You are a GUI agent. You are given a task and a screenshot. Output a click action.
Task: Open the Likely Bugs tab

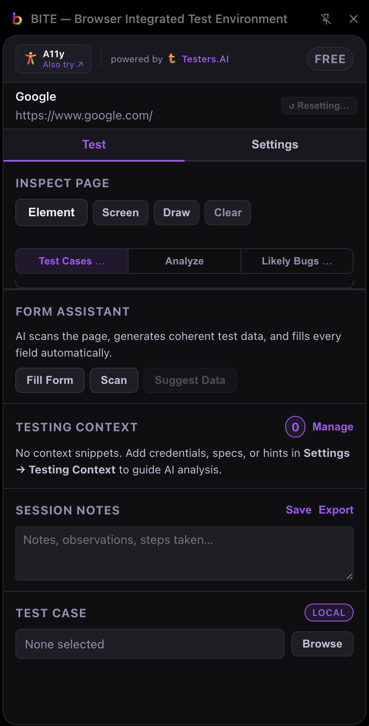click(297, 261)
